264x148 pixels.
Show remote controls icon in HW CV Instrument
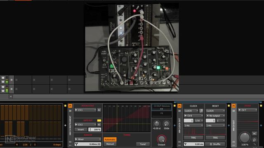[x=70, y=142]
